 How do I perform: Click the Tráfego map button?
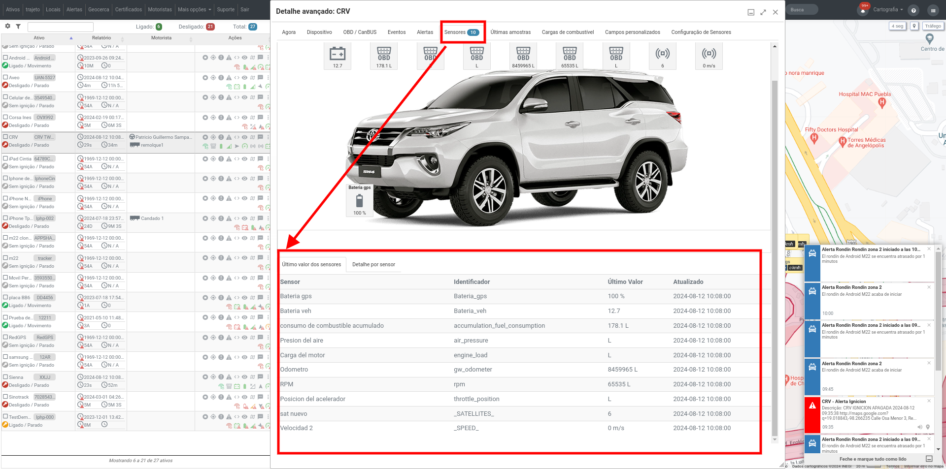click(x=933, y=26)
